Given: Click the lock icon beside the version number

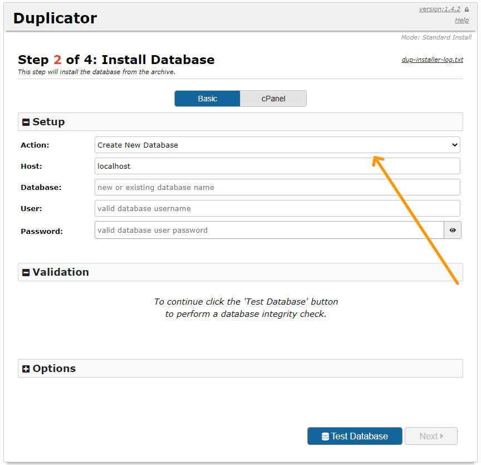Looking at the screenshot, I should point(467,9).
